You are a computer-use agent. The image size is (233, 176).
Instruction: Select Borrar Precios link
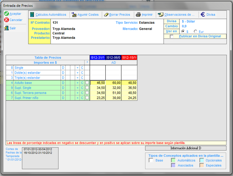click(120, 14)
